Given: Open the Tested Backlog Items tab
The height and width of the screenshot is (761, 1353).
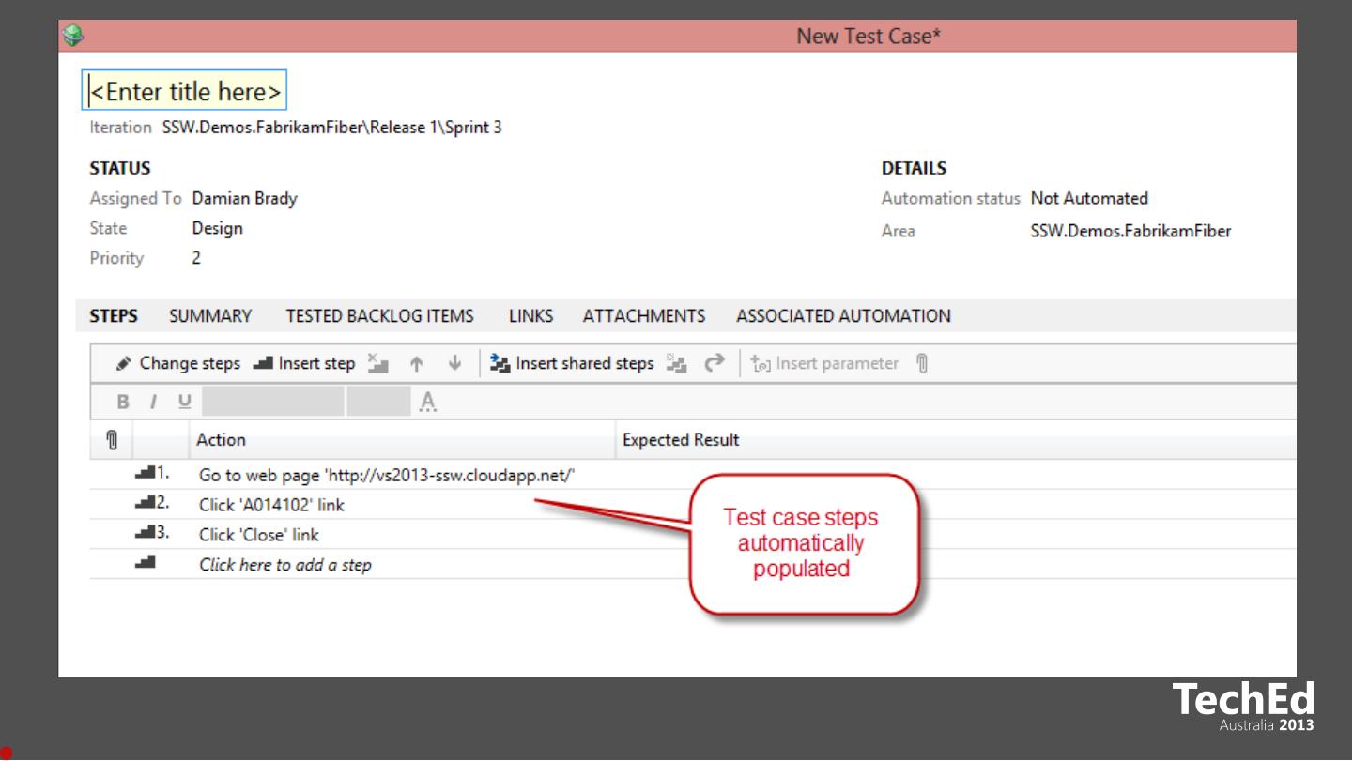Looking at the screenshot, I should pyautogui.click(x=379, y=316).
